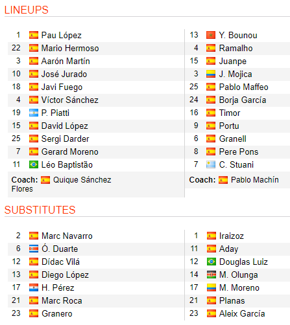
Task: Open Sergi Darder player page
Action: [65, 139]
